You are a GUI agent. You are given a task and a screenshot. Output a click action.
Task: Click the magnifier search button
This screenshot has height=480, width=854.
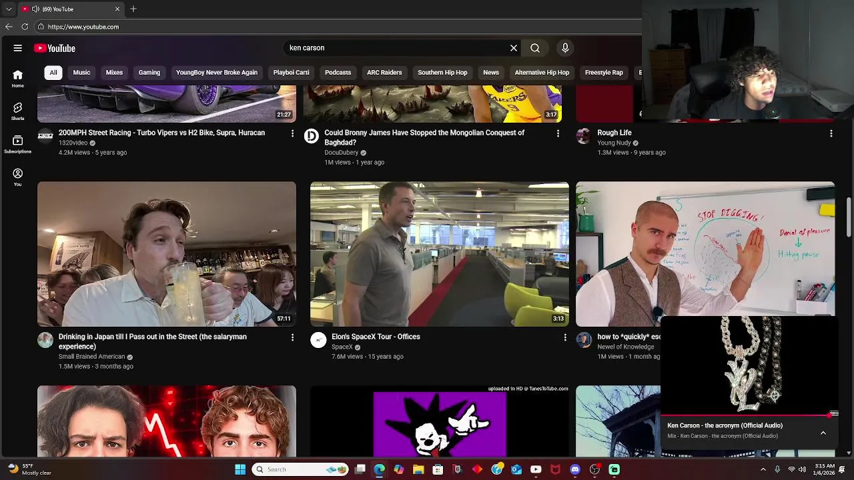pyautogui.click(x=535, y=48)
